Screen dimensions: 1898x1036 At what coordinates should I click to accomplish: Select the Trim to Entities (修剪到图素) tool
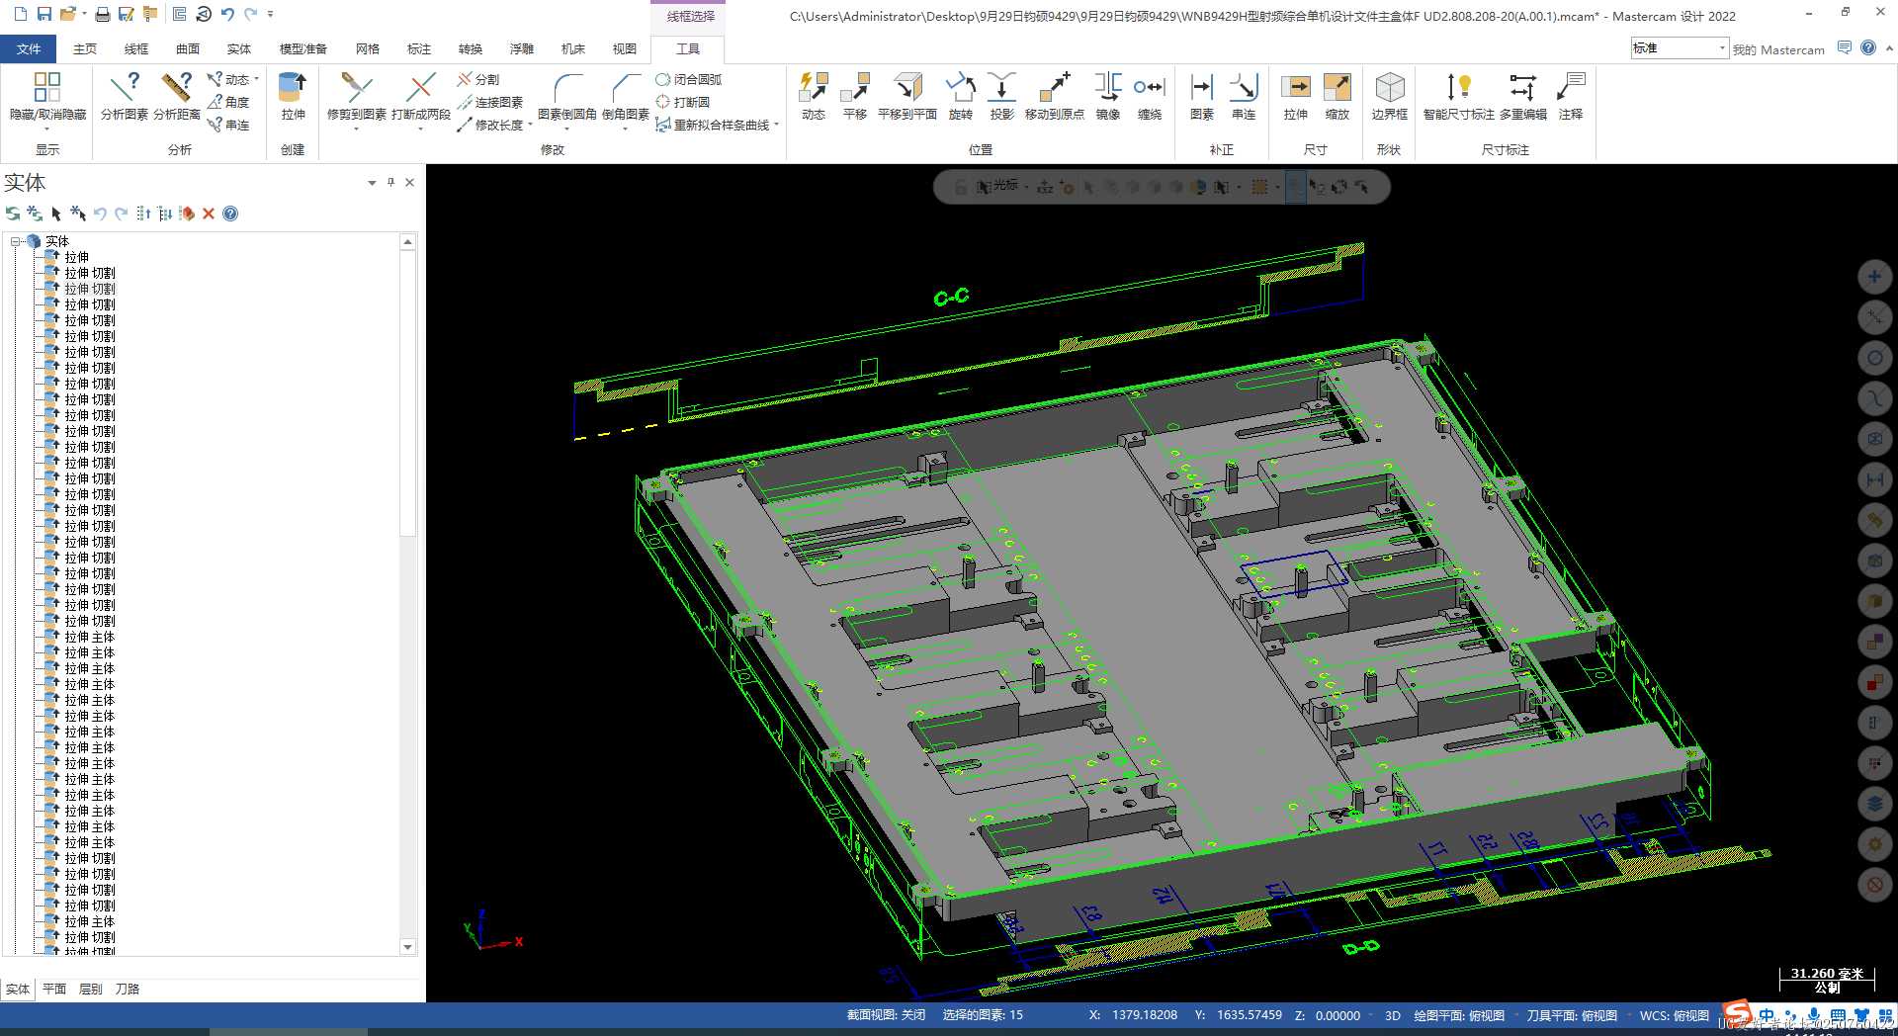(356, 96)
